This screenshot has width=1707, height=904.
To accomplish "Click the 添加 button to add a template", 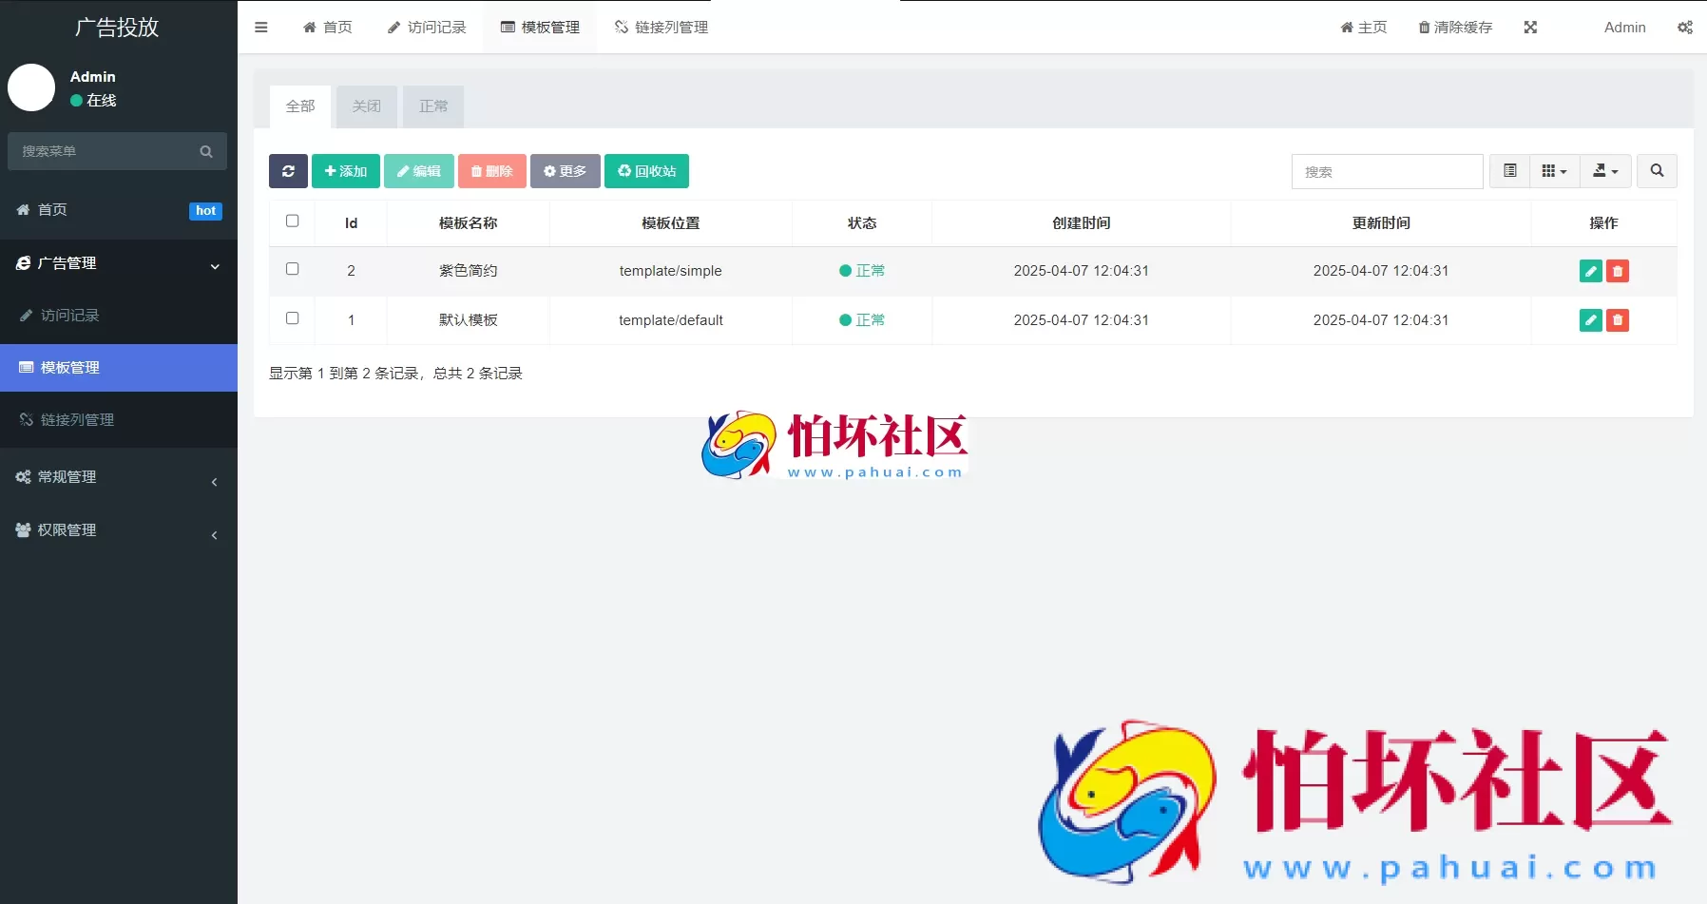I will point(345,171).
